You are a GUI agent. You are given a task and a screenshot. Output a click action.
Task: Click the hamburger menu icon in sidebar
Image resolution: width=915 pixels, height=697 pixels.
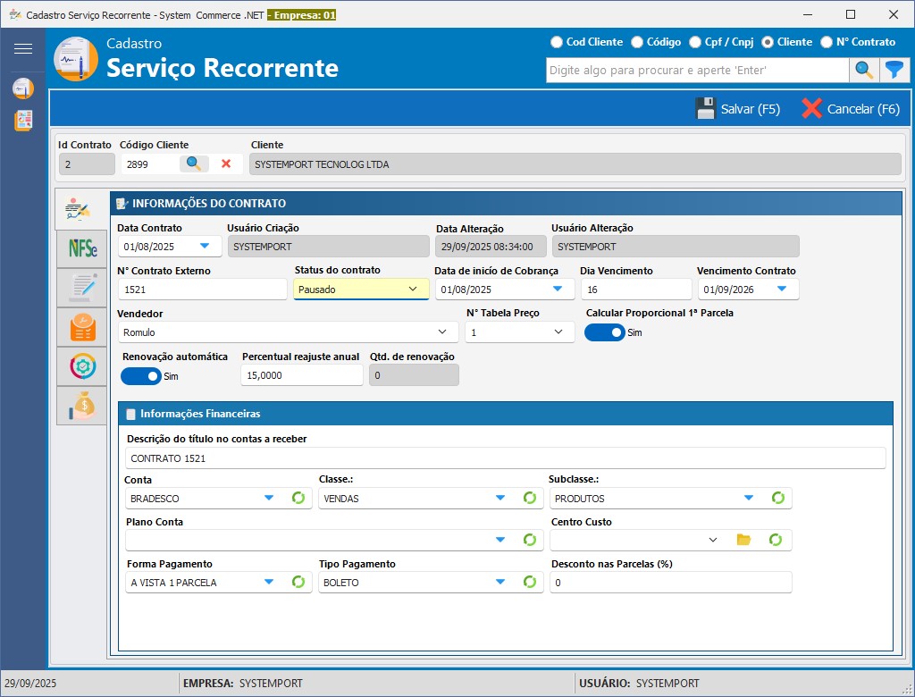23,49
